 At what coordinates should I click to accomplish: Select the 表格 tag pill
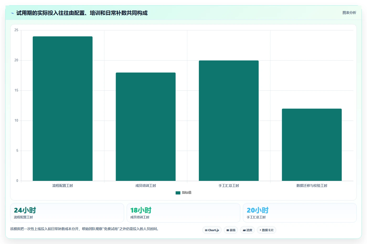tap(231, 230)
